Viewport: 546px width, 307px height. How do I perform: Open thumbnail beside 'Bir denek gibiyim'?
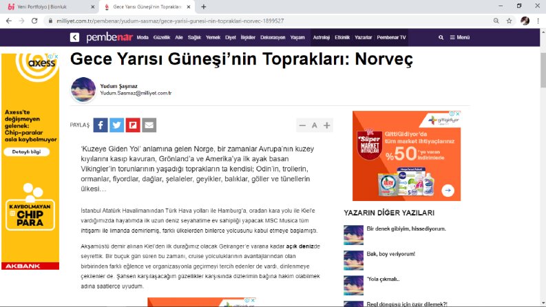353,235
